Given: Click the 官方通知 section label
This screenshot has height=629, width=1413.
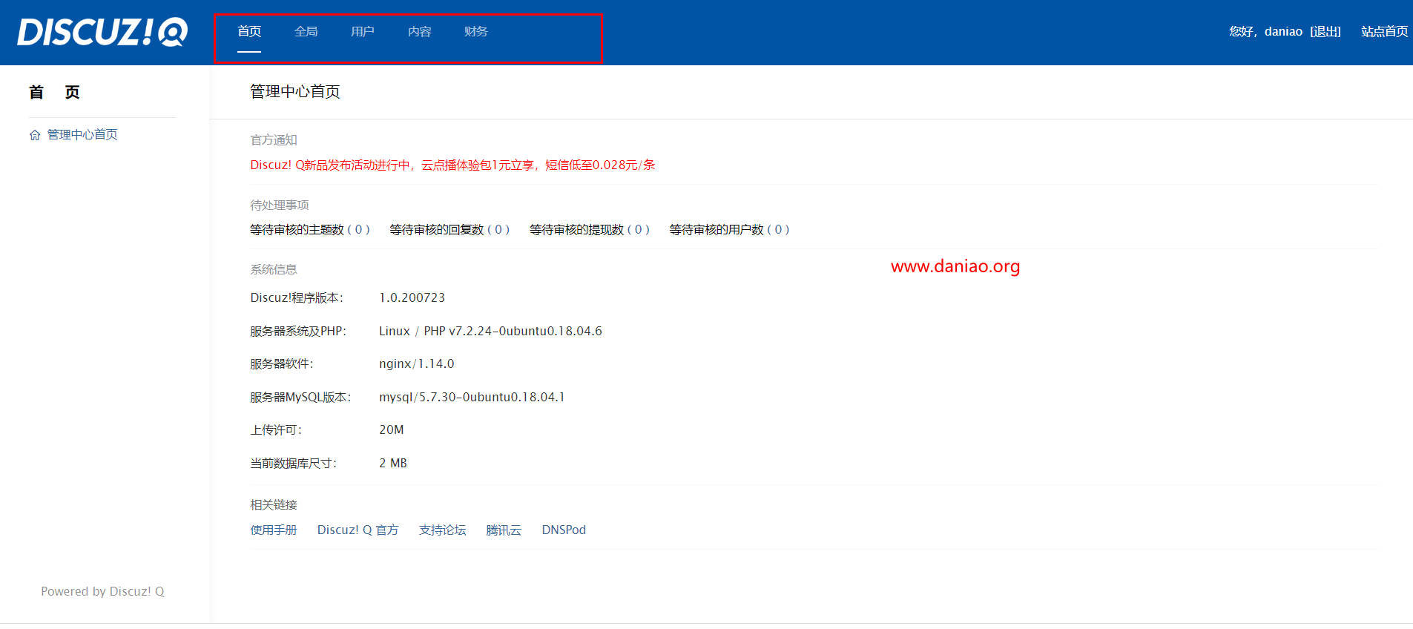Looking at the screenshot, I should coord(274,139).
